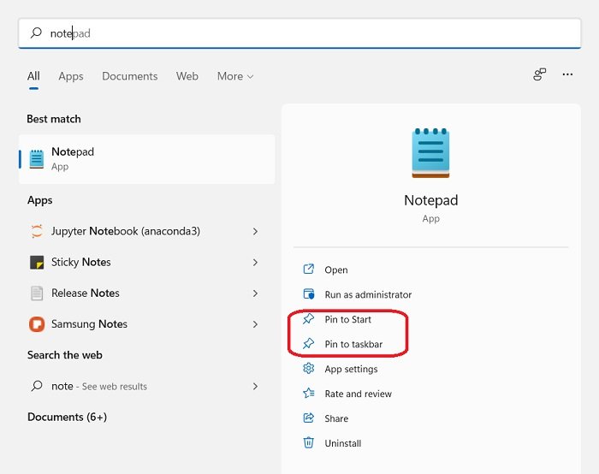599x474 pixels.
Task: Click into the notepad search text field
Action: click(299, 33)
